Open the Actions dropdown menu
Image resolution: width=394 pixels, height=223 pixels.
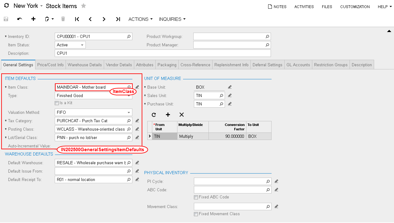140,19
